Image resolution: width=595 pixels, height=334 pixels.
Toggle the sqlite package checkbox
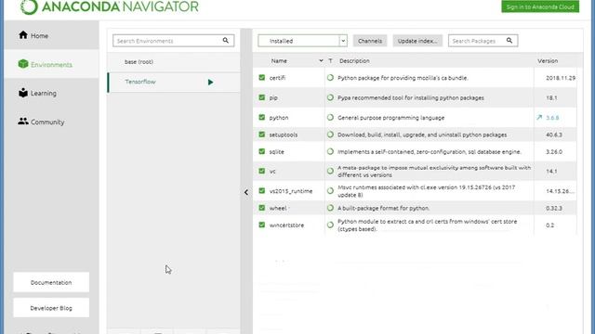coord(262,151)
